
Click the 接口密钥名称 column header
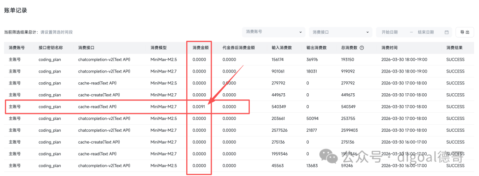point(51,48)
